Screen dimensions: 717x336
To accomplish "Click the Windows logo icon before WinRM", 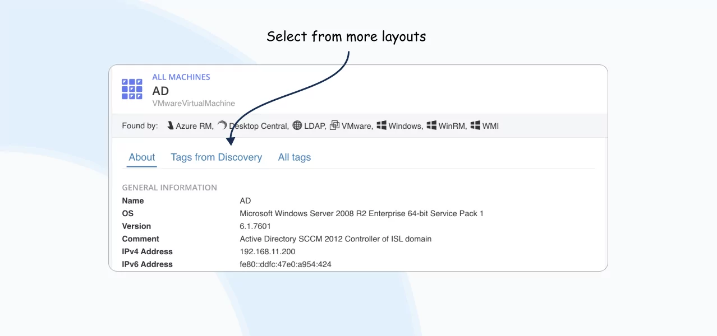I will [x=431, y=125].
